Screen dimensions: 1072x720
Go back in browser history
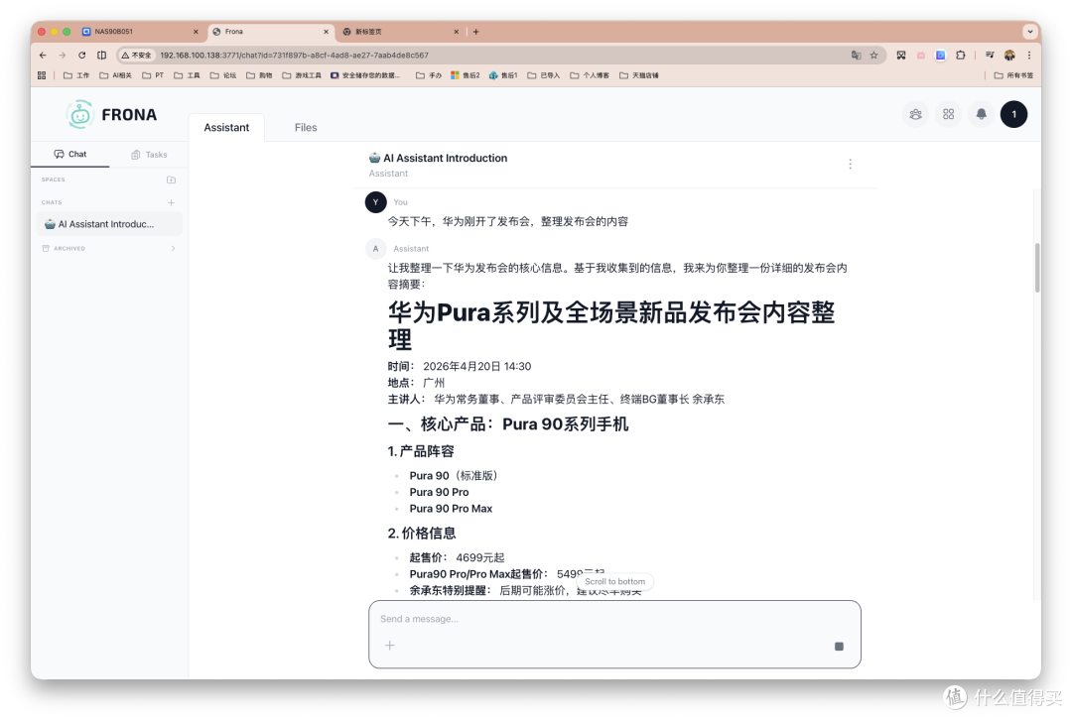click(x=43, y=56)
